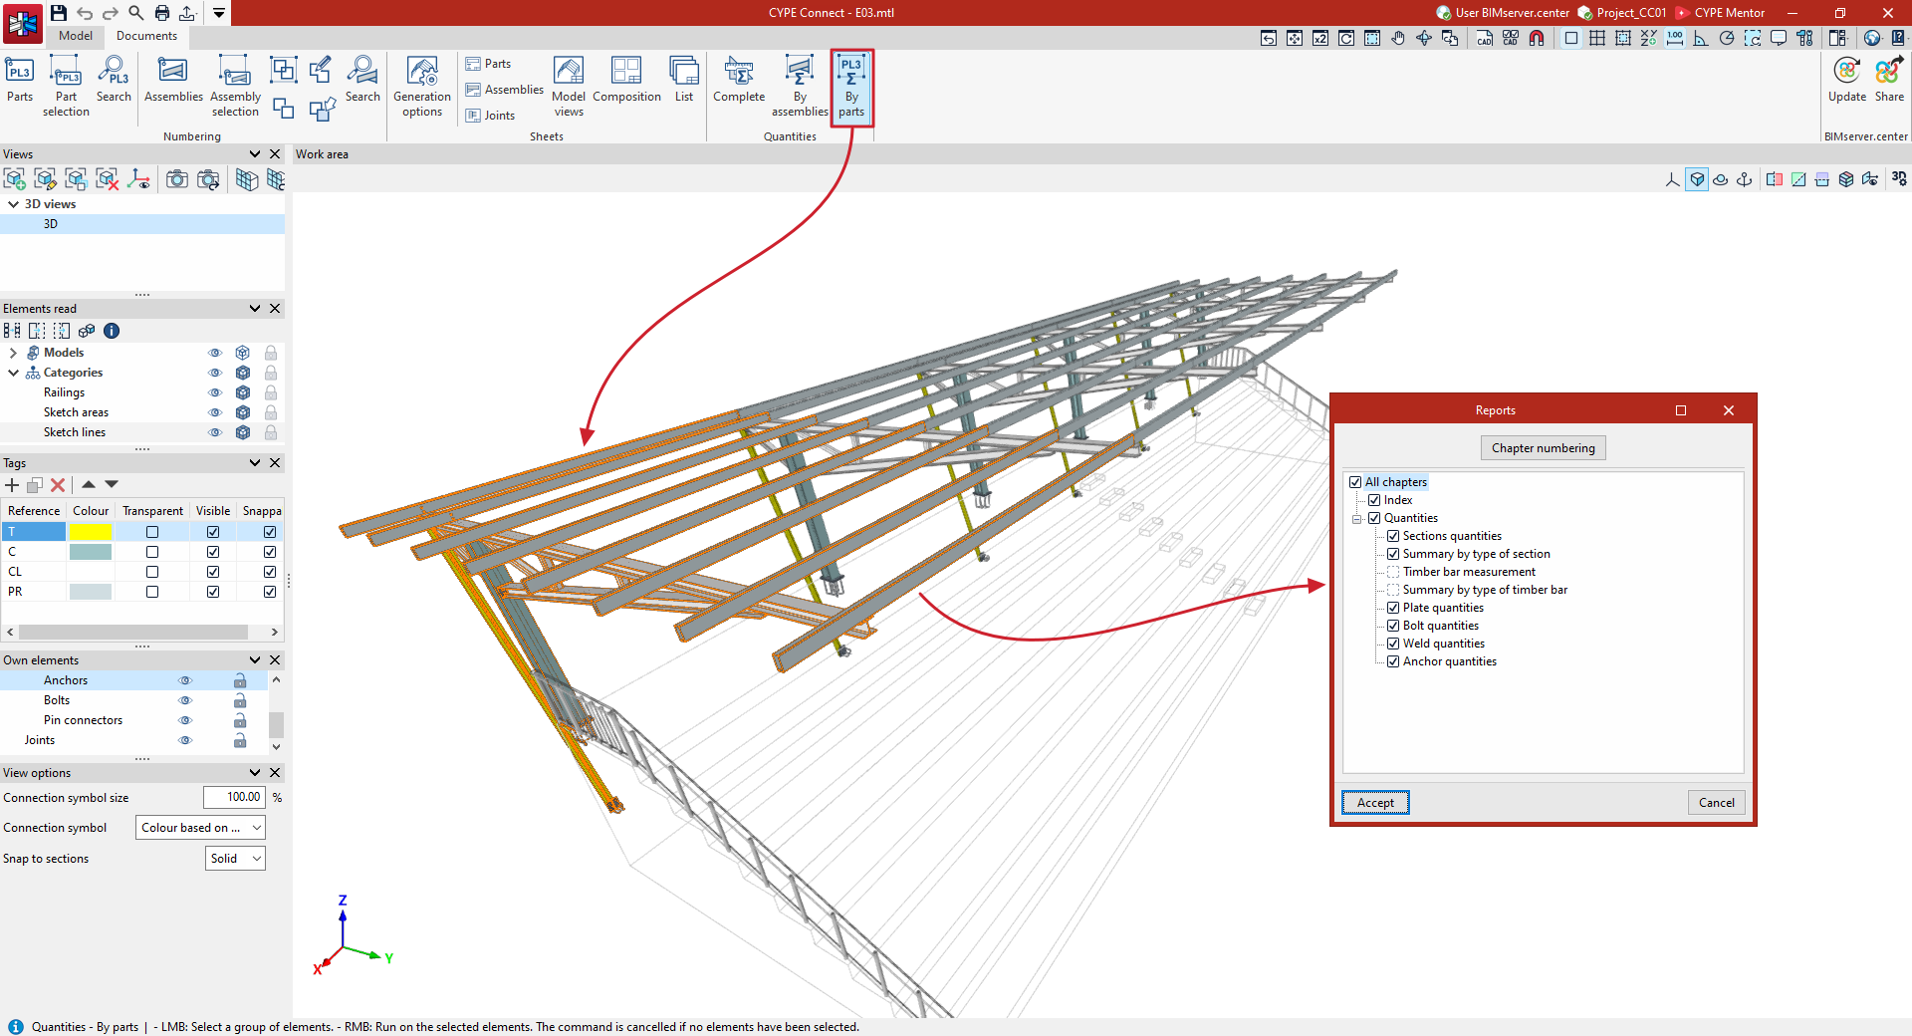
Task: Click the print icon in title bar
Action: pos(161,13)
